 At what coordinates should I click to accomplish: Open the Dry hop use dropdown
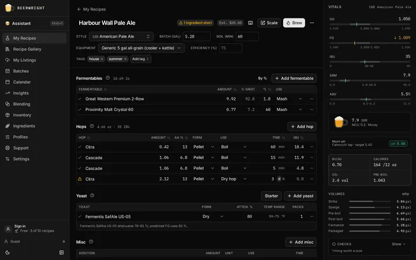233,179
